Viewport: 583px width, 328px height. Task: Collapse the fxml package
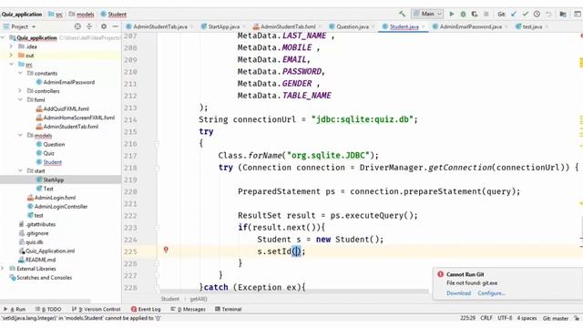[20, 99]
